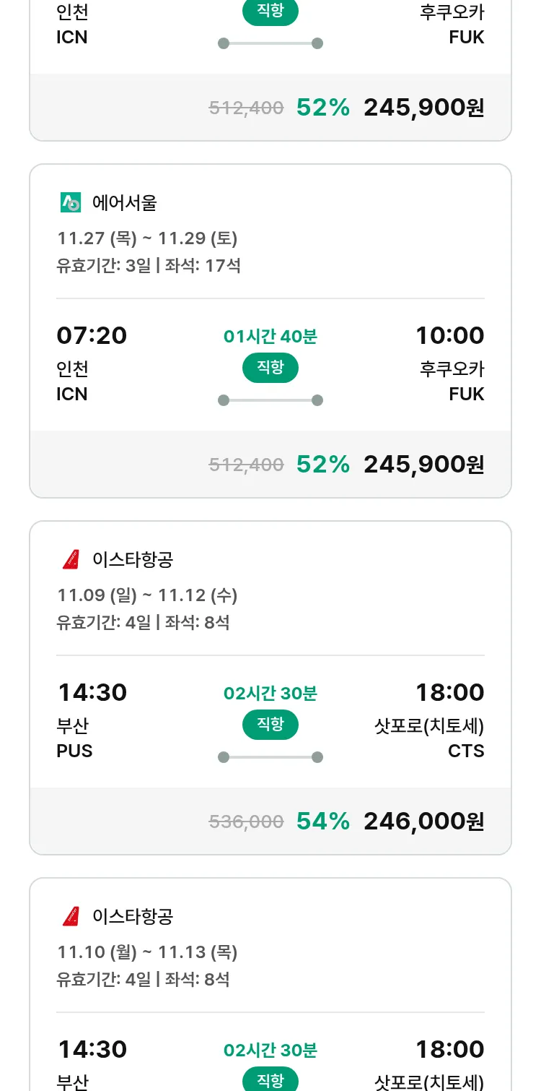Viewport: 541px width, 1091px height.
Task: Tap 유효기간: 3일 | 좌석: 17석 info
Action: [x=149, y=266]
